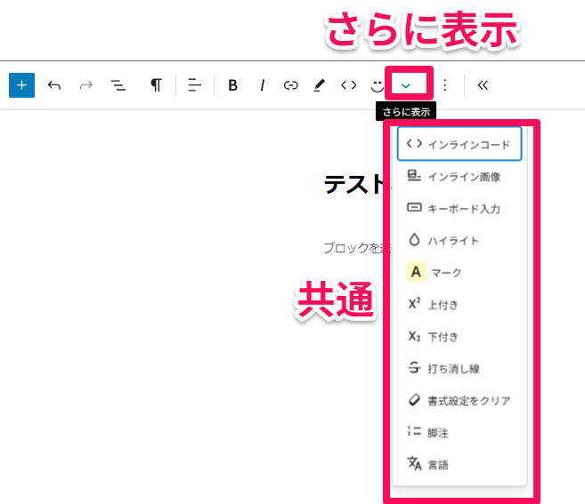Screen dimensions: 585x504
Task: Click the blue add block plus button
Action: 21,85
